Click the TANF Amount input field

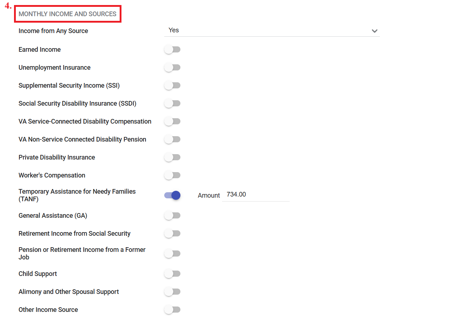[x=256, y=195]
